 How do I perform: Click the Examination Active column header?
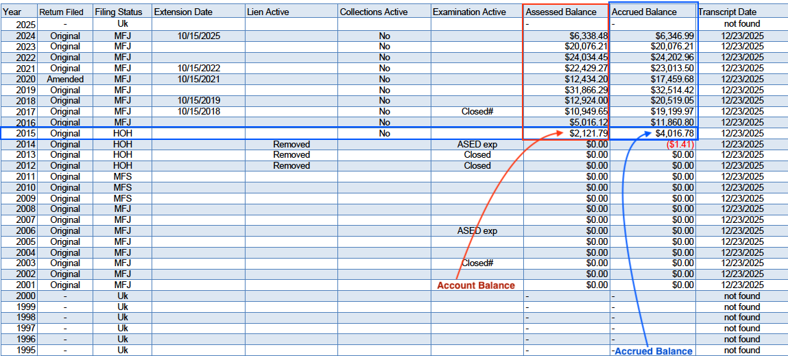point(469,12)
